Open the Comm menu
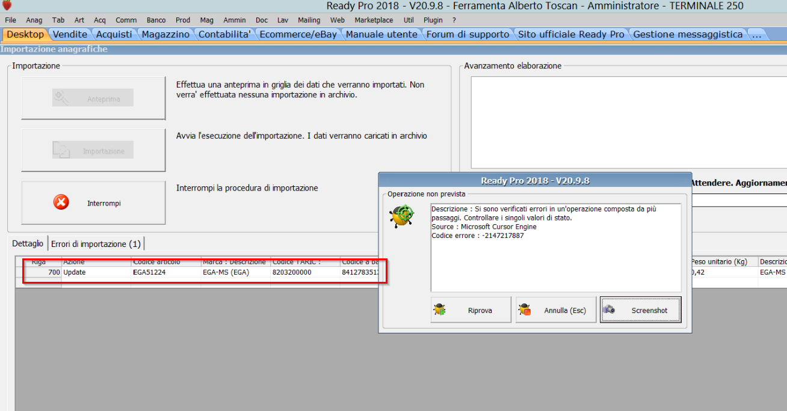Image resolution: width=787 pixels, height=411 pixels. coord(126,20)
